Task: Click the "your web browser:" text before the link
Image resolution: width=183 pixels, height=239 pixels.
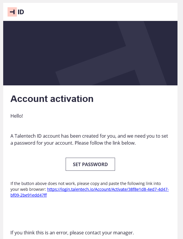Action: [x=28, y=190]
